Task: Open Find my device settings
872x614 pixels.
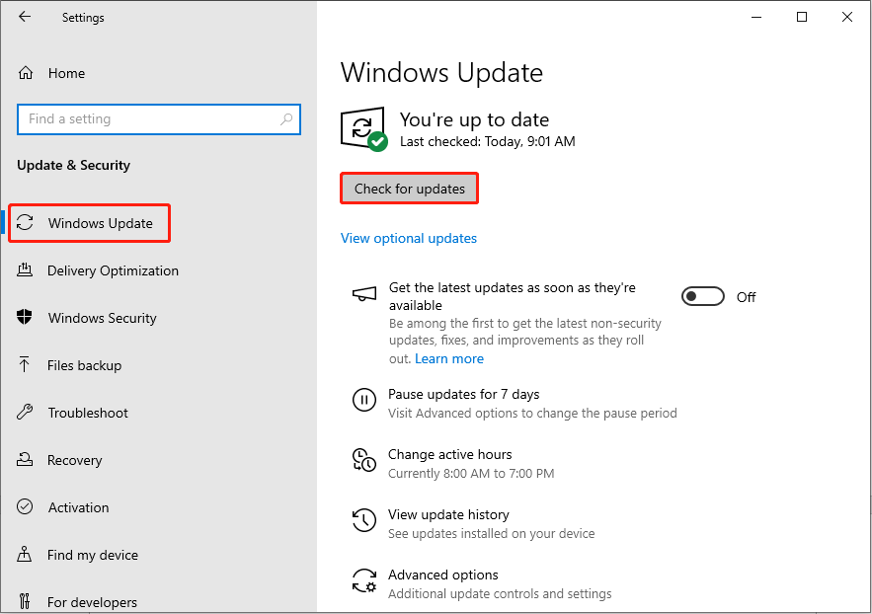Action: coord(92,555)
